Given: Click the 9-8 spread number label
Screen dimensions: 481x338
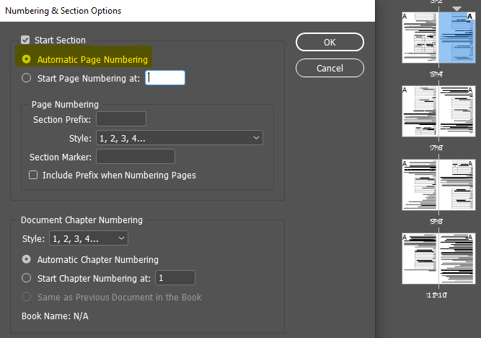Looking at the screenshot, I should point(436,222).
